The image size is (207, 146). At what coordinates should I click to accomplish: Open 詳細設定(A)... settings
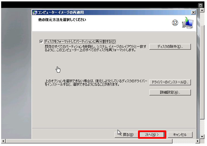point(170,92)
